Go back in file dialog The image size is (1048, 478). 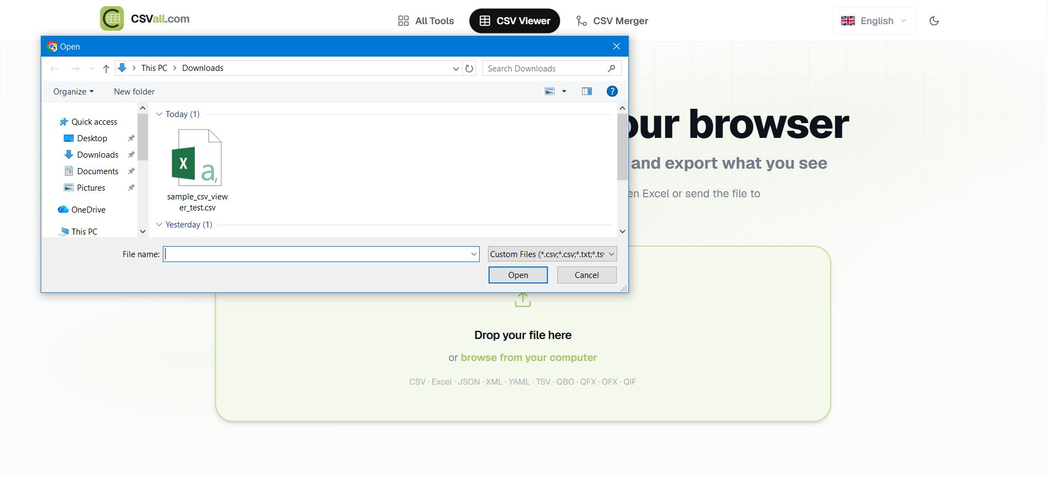click(54, 69)
